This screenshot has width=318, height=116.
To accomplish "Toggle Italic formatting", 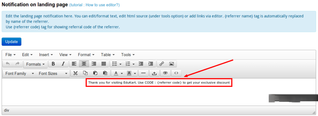I will 63,64.
